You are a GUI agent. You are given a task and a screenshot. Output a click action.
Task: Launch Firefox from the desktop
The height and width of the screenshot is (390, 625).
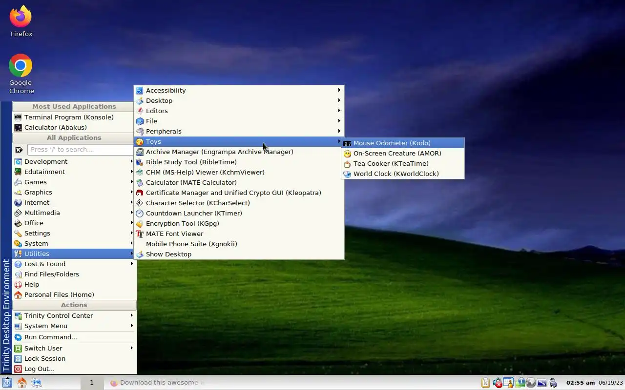(x=21, y=21)
